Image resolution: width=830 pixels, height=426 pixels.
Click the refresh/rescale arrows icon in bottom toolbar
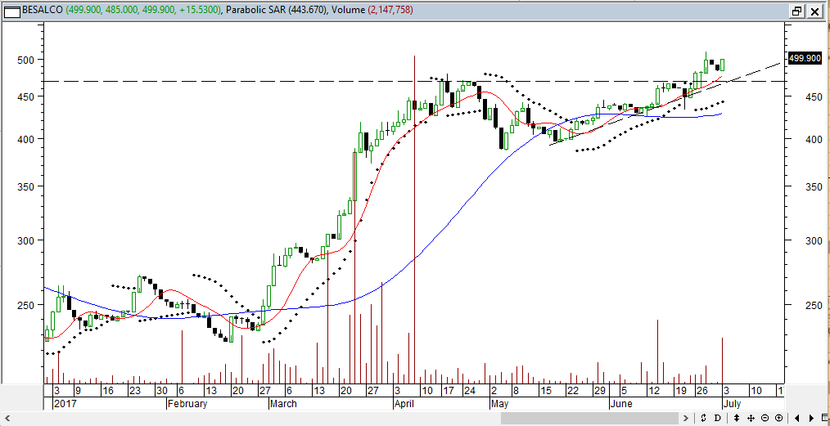(703, 418)
